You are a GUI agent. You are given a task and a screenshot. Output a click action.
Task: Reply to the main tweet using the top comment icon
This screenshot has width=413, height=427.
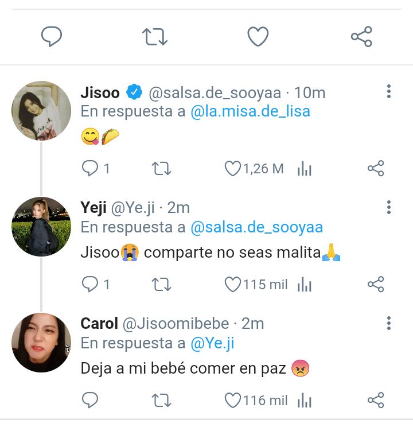point(52,37)
